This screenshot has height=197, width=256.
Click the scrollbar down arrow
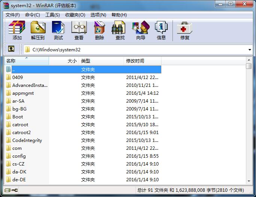pyautogui.click(x=249, y=181)
